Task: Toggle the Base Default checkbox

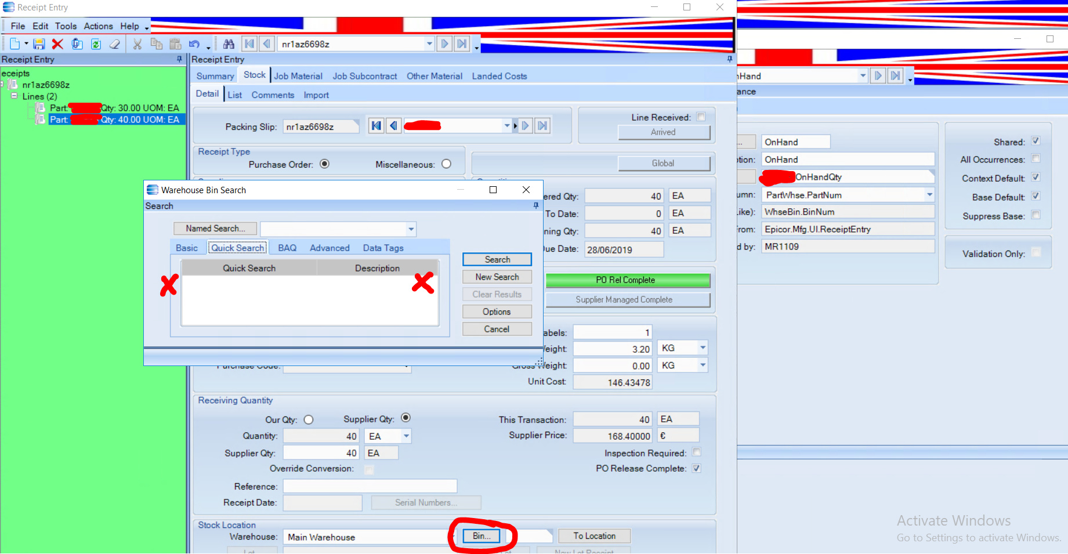Action: click(x=1036, y=196)
